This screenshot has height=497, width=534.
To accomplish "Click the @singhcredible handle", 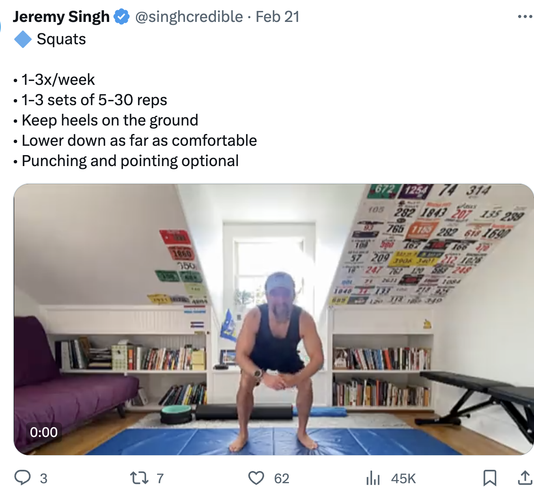I will tap(189, 17).
